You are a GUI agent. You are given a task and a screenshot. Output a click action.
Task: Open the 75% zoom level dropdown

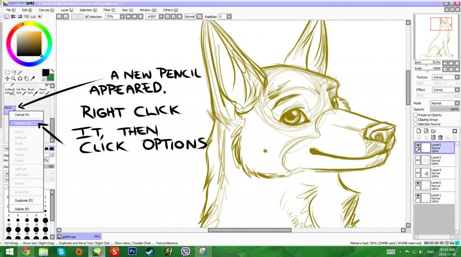114,17
